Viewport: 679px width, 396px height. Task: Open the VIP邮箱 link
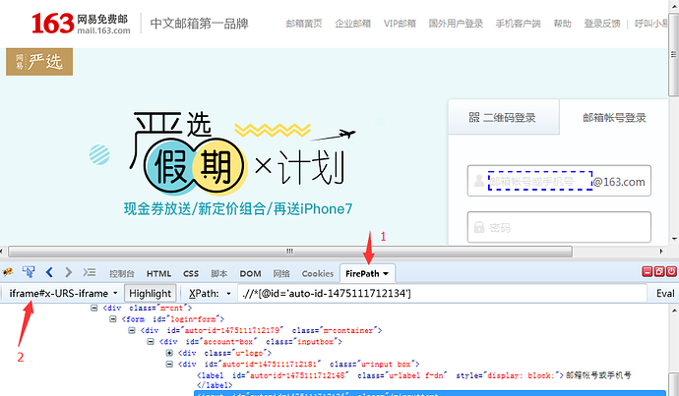(400, 24)
